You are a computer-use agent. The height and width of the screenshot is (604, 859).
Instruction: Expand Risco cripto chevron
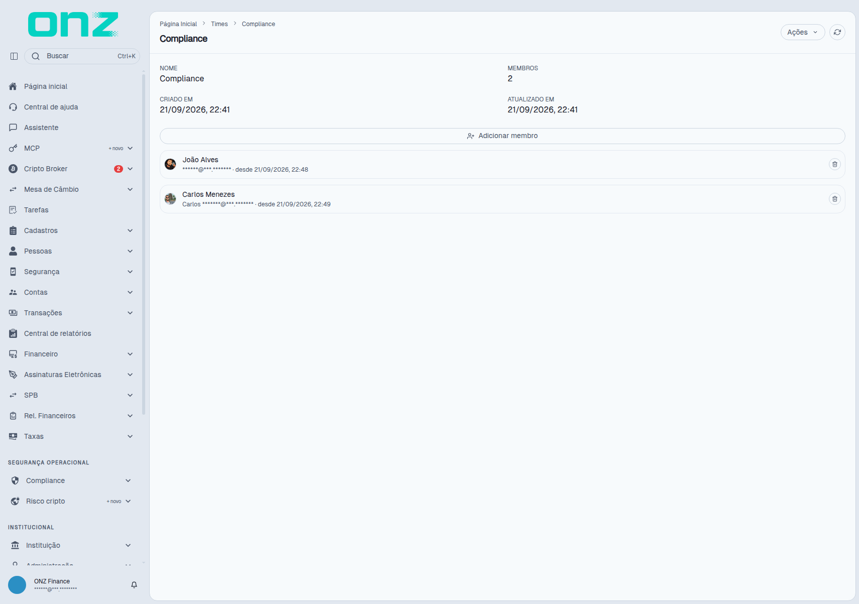[128, 501]
